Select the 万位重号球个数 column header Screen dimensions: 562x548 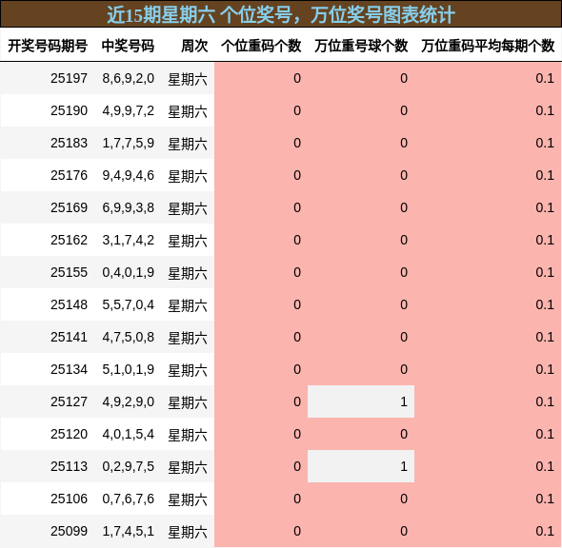361,46
